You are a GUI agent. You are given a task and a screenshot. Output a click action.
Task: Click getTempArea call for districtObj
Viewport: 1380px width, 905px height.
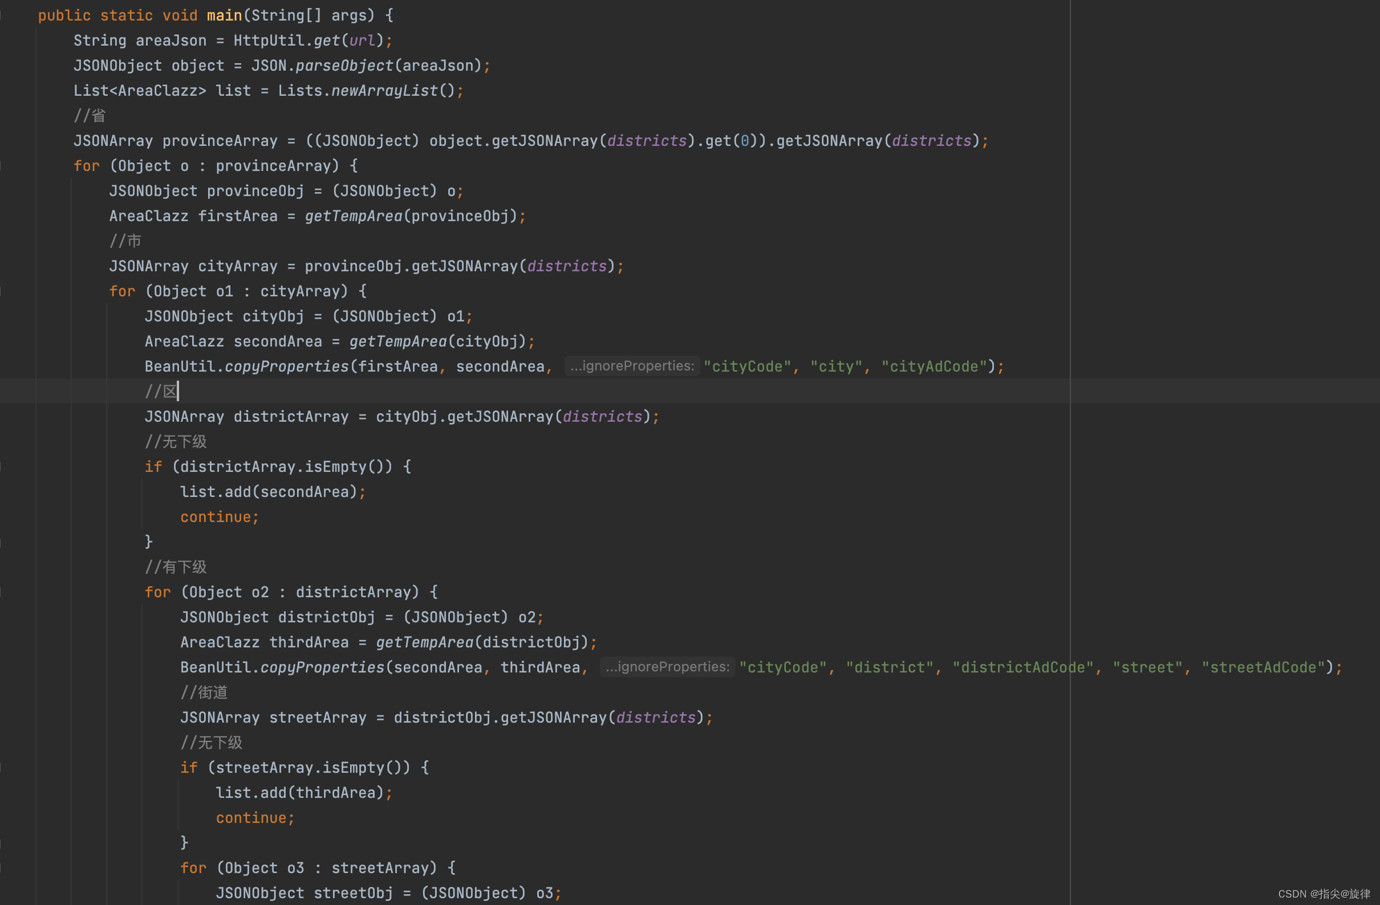pyautogui.click(x=424, y=642)
